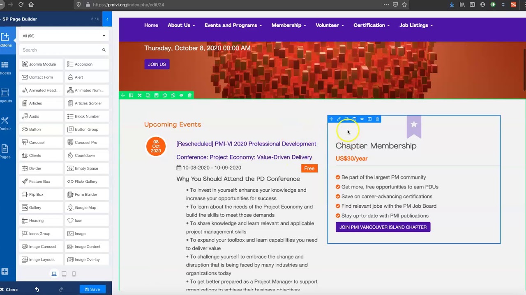Click the undo arrow in page builder

click(37, 289)
